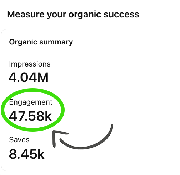Click the M suffix of 4.04M
Viewport: 180px width, 175px height.
(42, 78)
